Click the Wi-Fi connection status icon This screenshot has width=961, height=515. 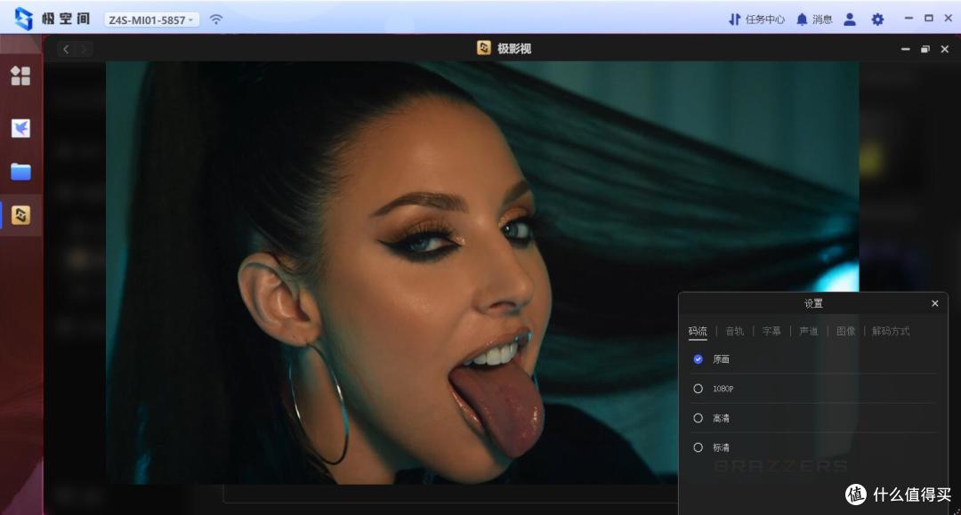click(x=215, y=20)
